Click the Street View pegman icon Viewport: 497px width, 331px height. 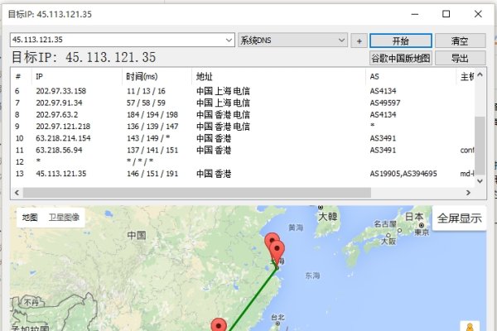pos(470,326)
